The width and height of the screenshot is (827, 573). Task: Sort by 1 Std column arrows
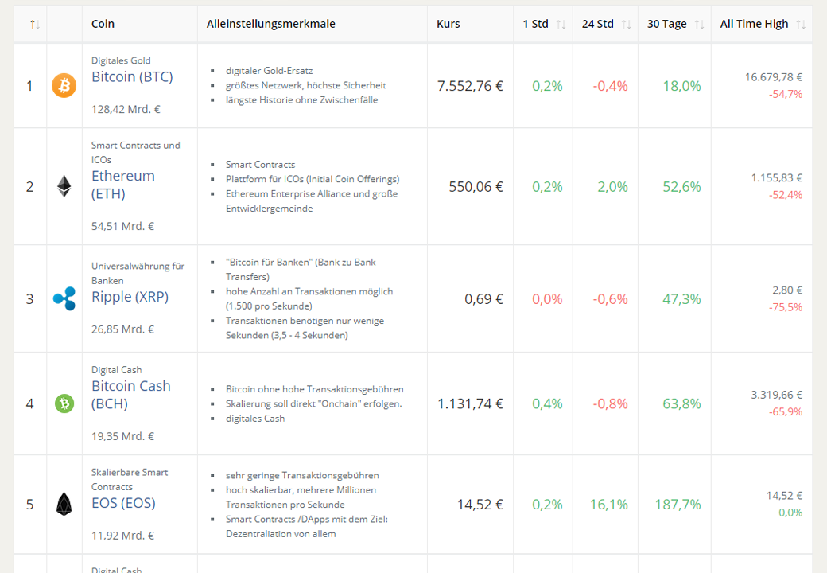coord(561,24)
